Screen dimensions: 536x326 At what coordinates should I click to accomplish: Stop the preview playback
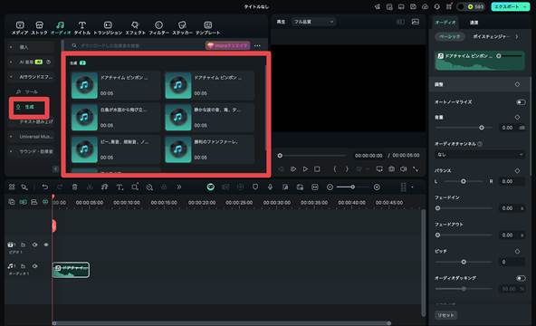[x=317, y=168]
